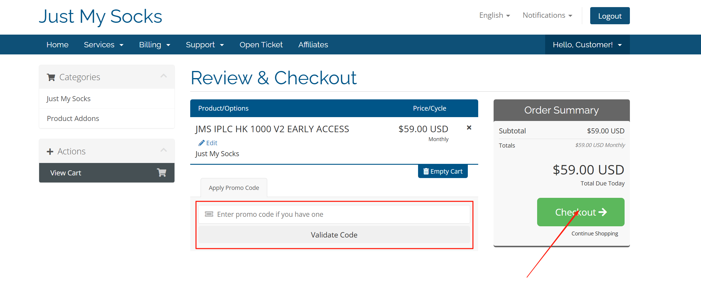Viewport: 701px width, 307px height.
Task: Collapse the Actions panel chevron
Action: point(164,150)
